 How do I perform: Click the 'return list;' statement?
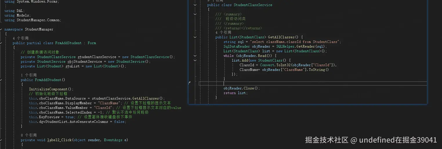point(236,93)
